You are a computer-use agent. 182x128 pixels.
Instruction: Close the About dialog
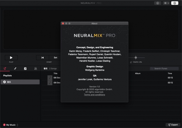[63, 24]
